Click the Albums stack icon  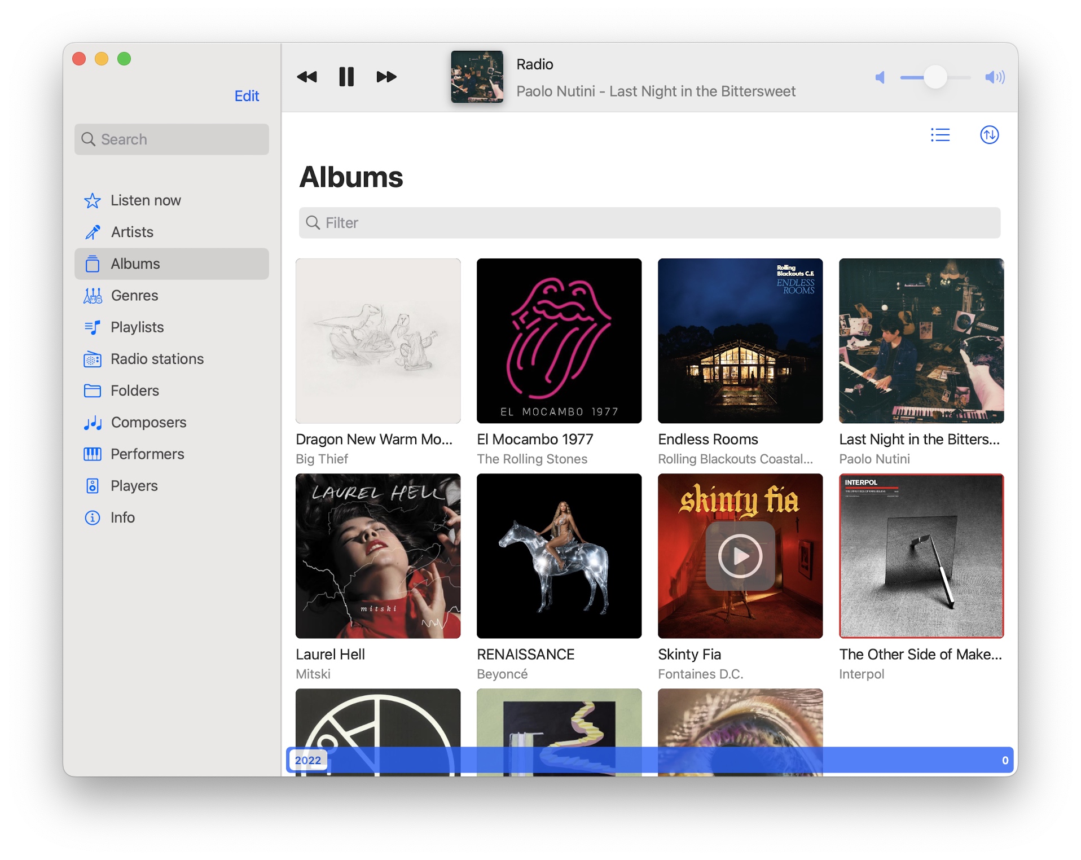[x=93, y=264]
